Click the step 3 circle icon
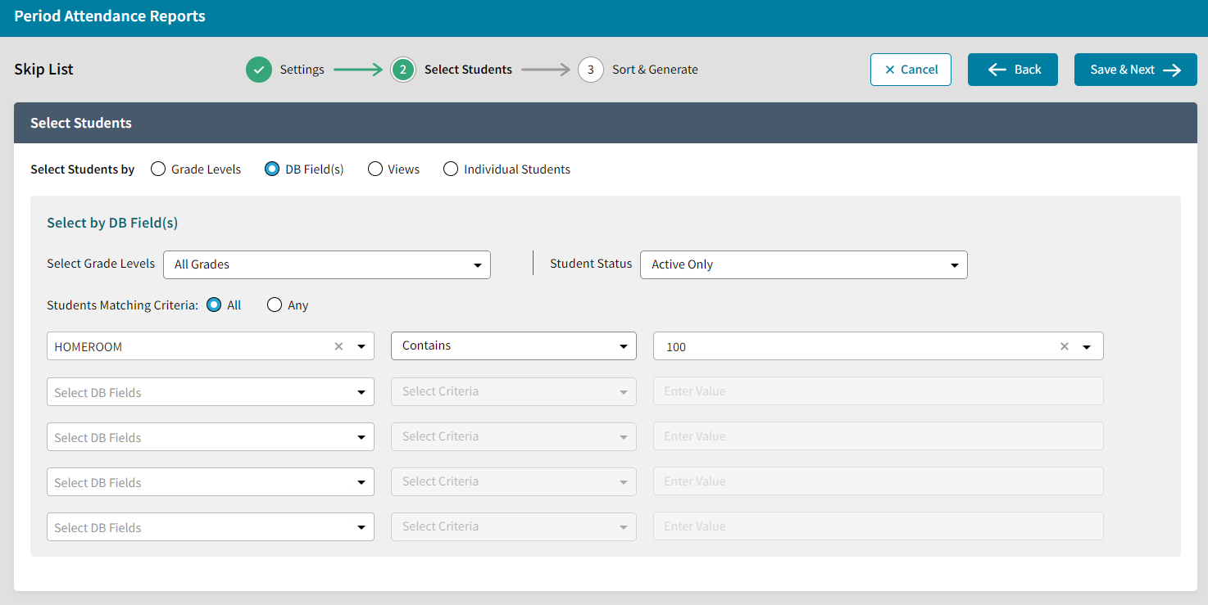Image resolution: width=1208 pixels, height=605 pixels. coord(591,70)
